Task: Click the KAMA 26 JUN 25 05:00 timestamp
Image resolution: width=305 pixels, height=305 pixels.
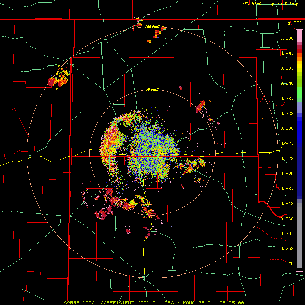Action: click(x=213, y=303)
